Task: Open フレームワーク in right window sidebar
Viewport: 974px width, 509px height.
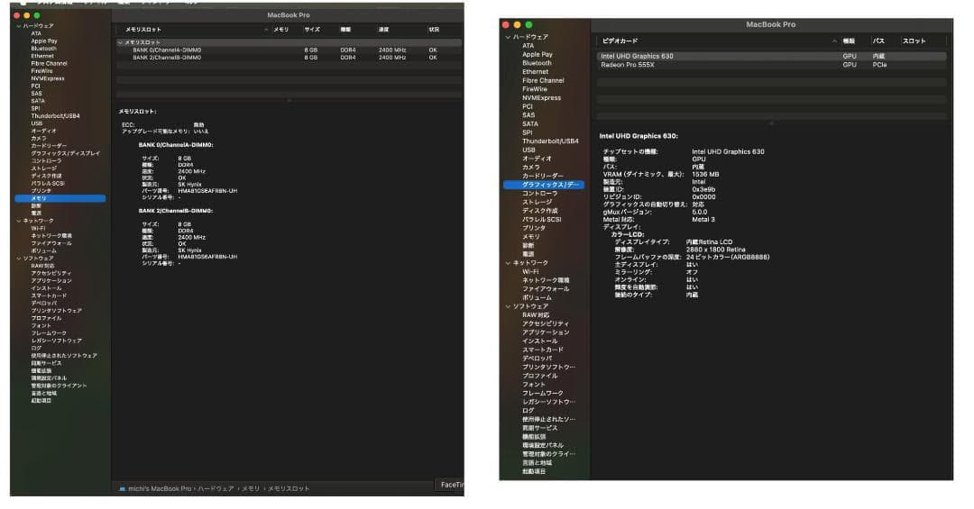Action: [x=542, y=394]
